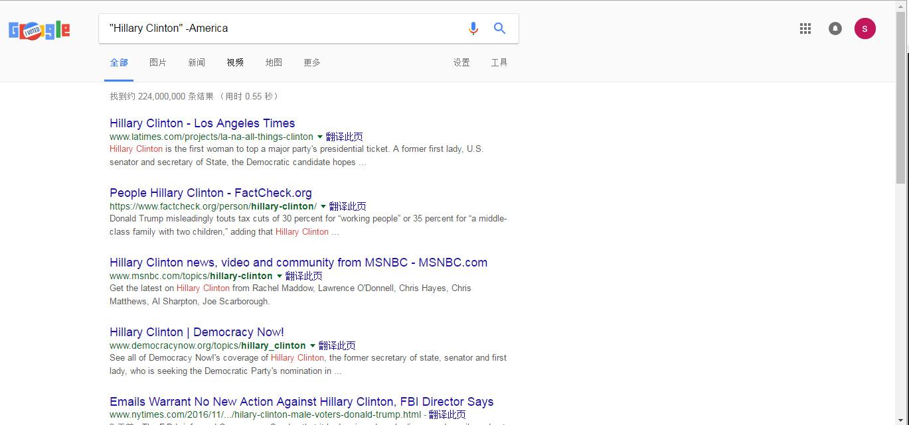Image resolution: width=909 pixels, height=425 pixels.
Task: Click the search query input field
Action: point(282,29)
